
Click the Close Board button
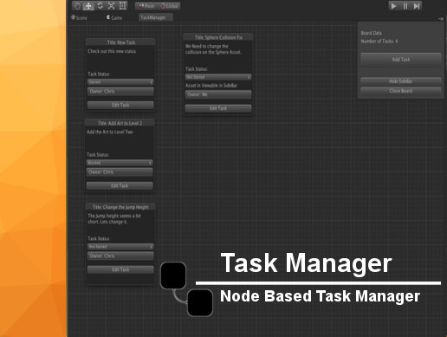pyautogui.click(x=401, y=91)
